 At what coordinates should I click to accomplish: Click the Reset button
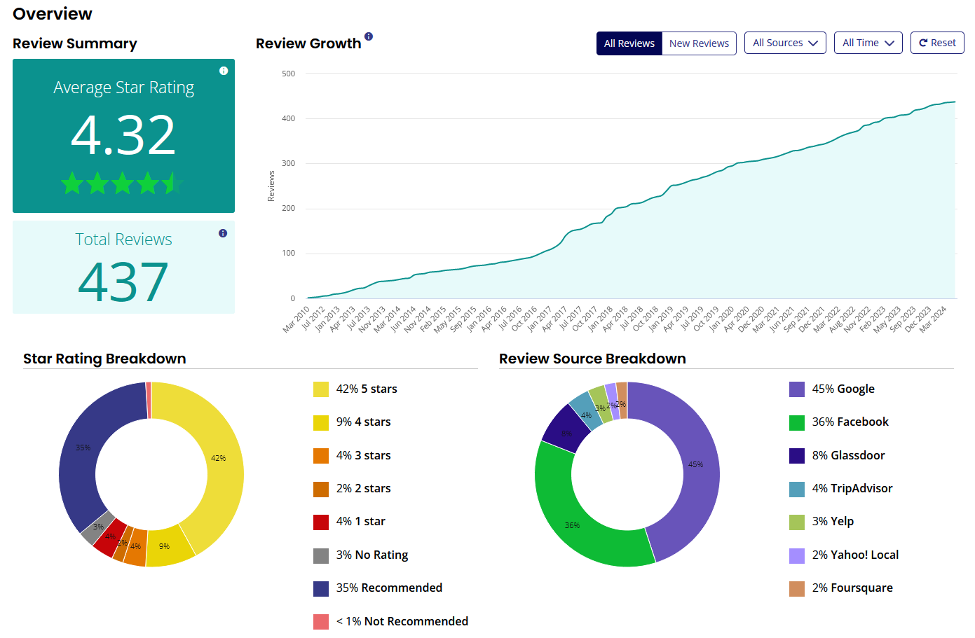coord(937,43)
